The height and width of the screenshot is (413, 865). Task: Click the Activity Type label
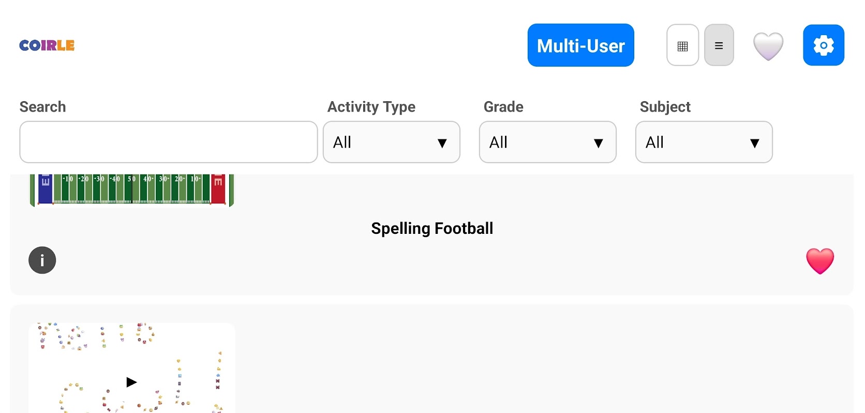[x=371, y=107]
